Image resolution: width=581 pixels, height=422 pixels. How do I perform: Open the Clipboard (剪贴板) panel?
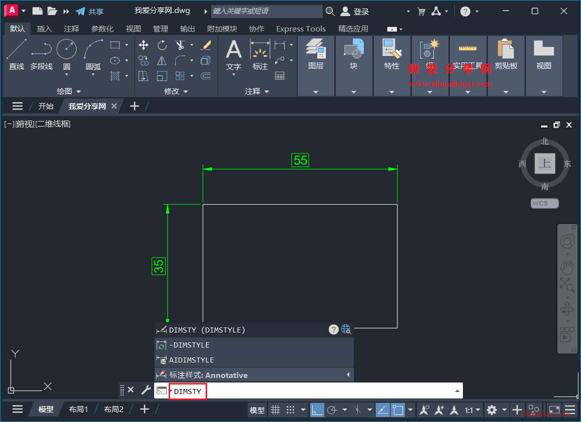tap(506, 65)
